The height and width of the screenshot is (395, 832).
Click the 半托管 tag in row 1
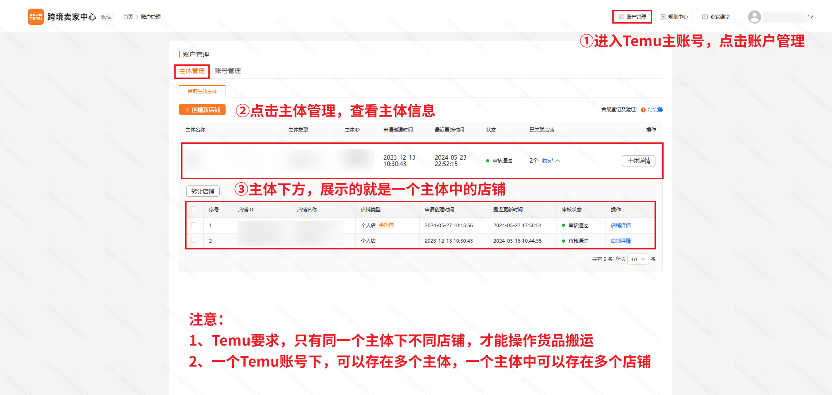(386, 225)
